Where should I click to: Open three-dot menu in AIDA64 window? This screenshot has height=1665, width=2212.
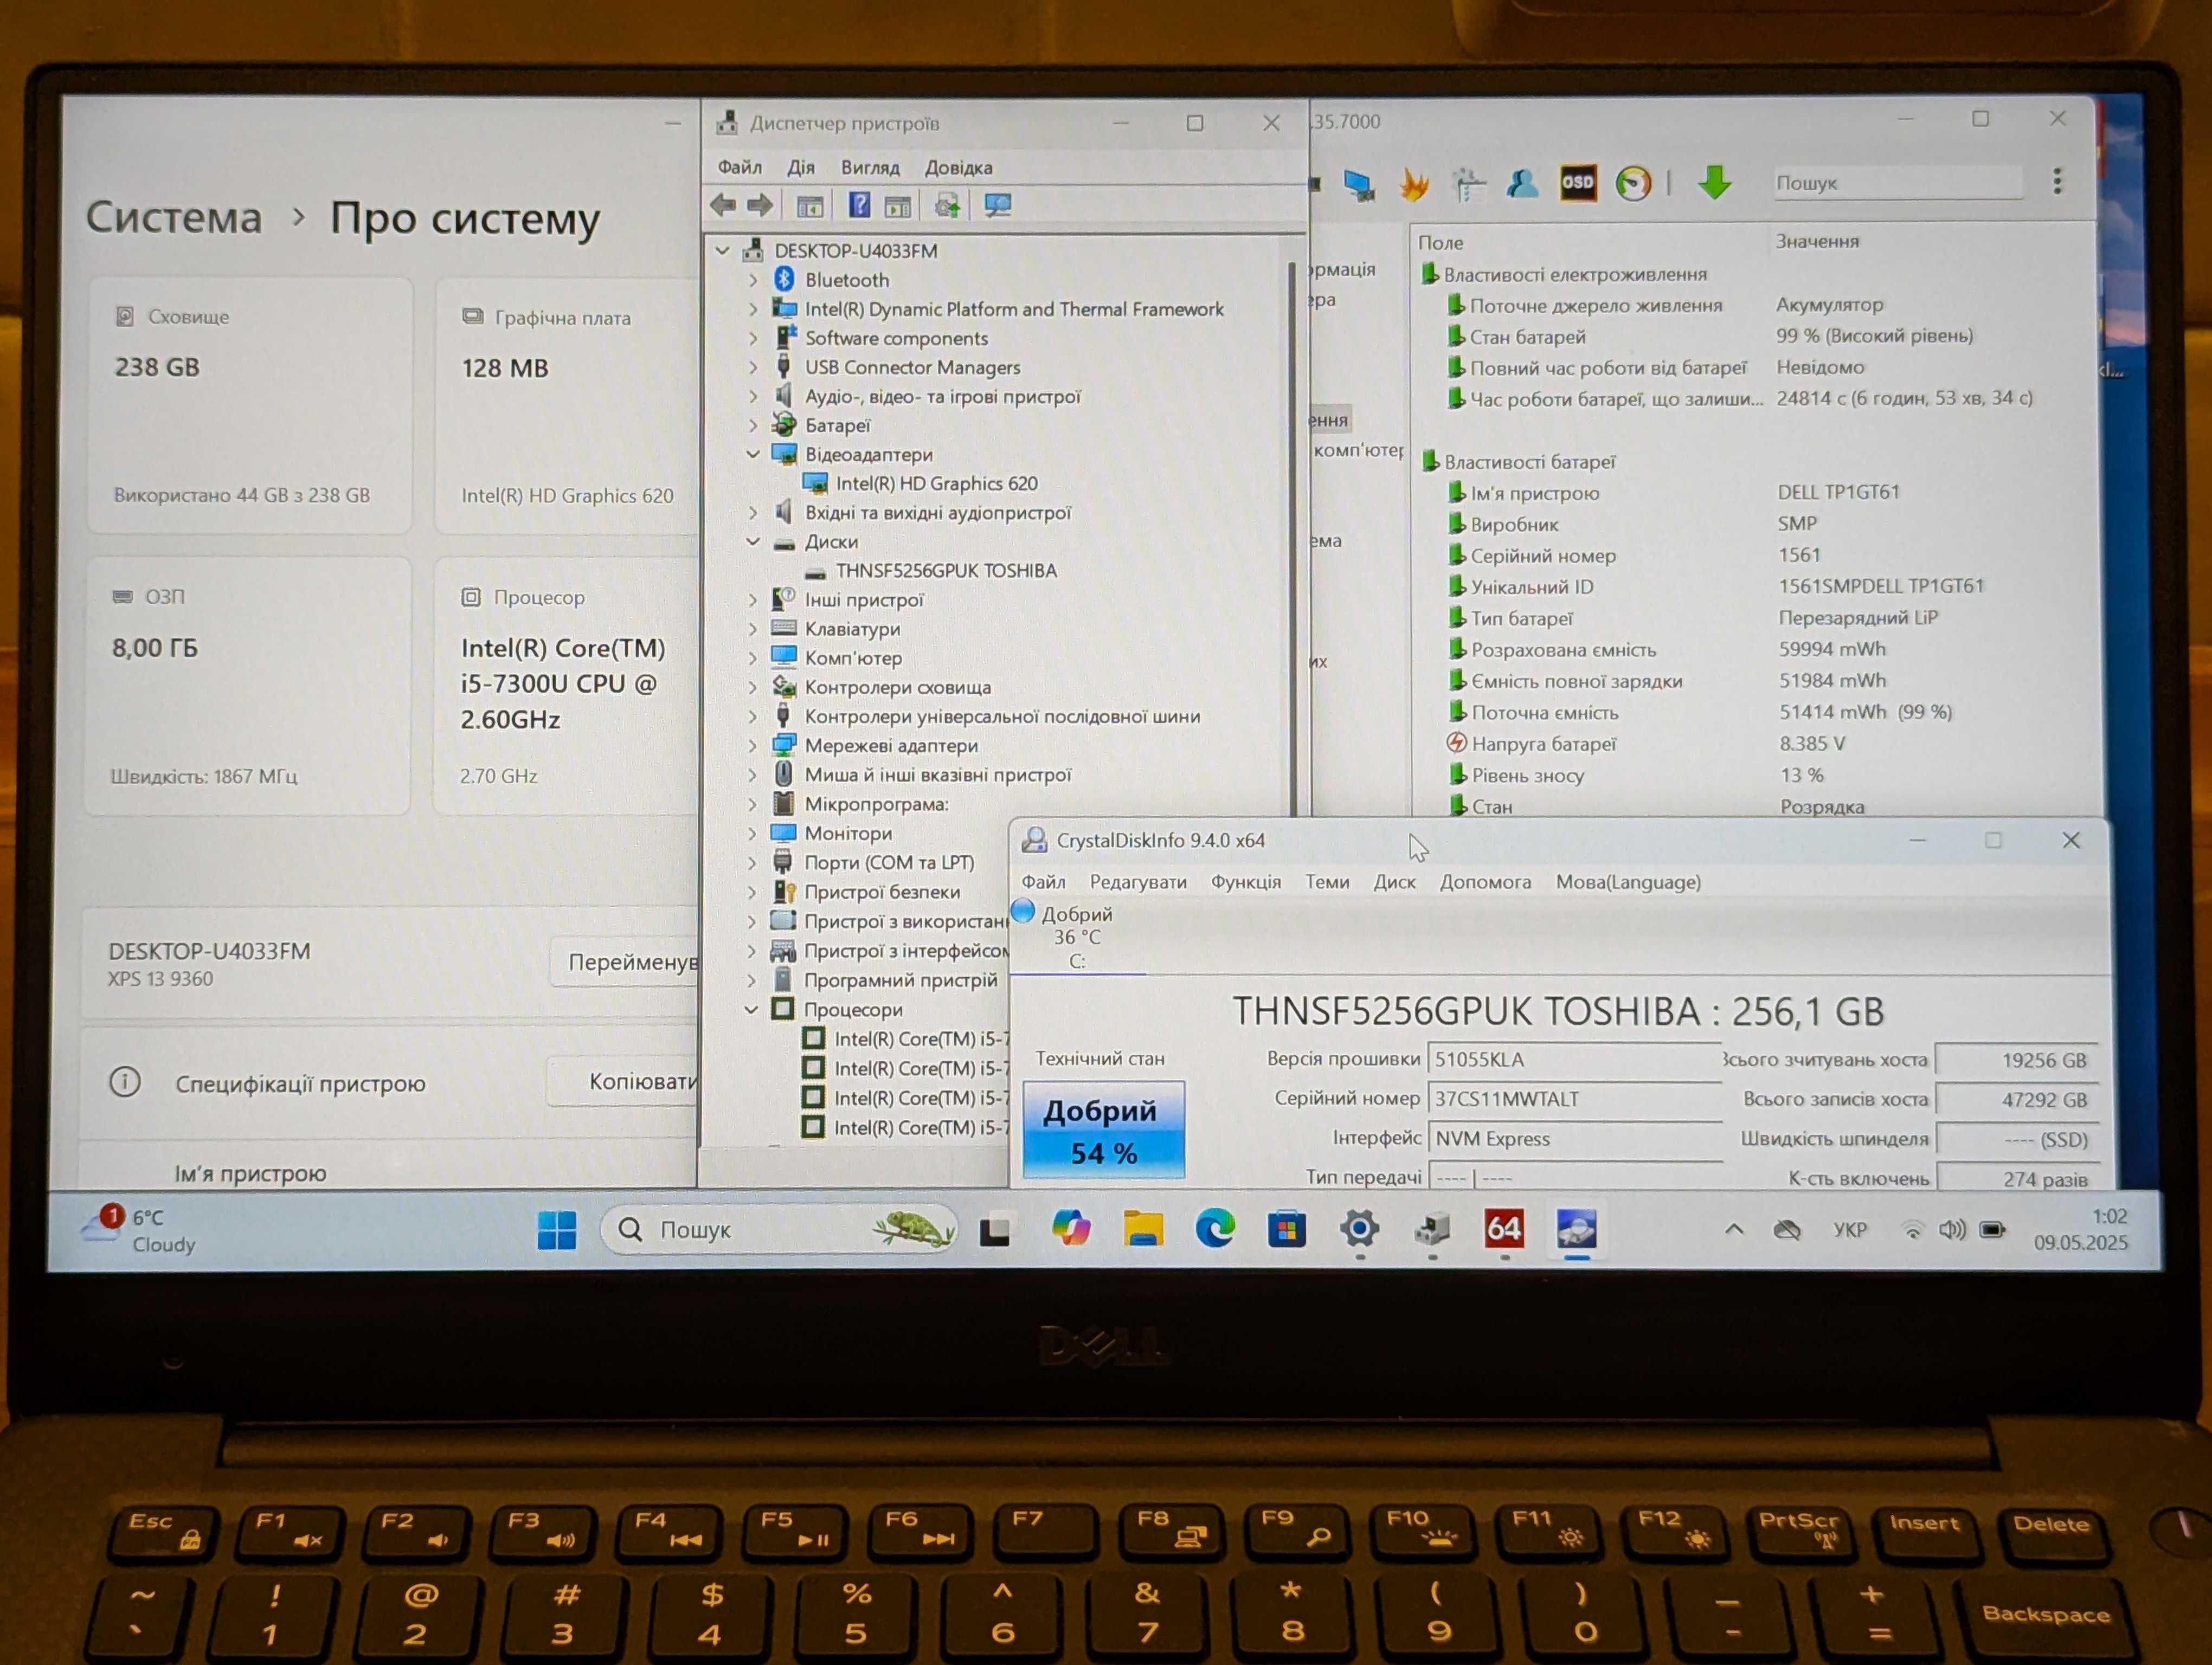(2057, 181)
